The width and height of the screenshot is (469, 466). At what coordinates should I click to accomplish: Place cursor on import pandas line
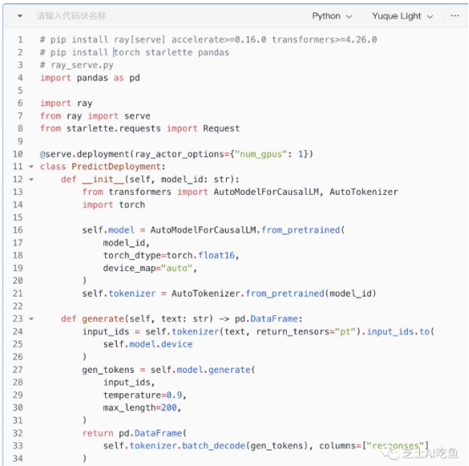[90, 78]
